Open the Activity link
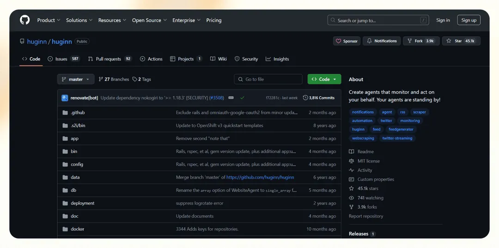The image size is (499, 248). (x=360, y=170)
